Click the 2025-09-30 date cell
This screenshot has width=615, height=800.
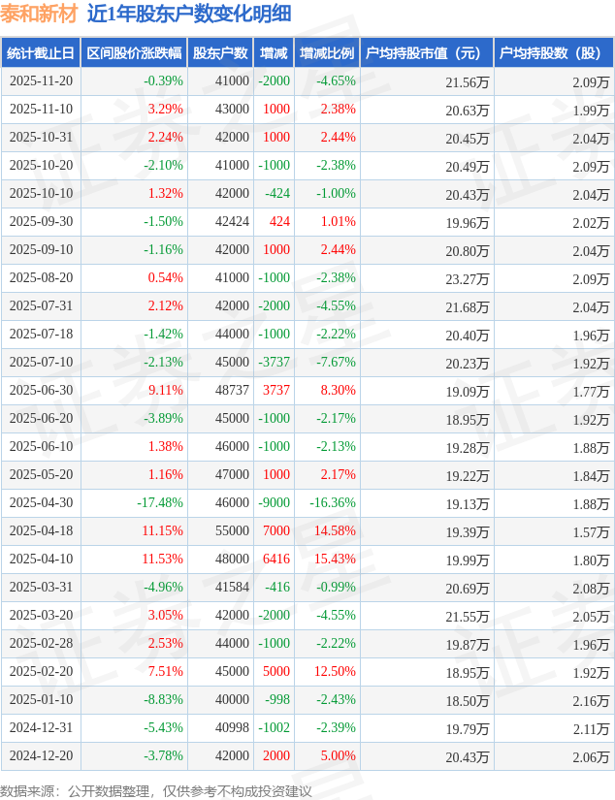point(41,222)
